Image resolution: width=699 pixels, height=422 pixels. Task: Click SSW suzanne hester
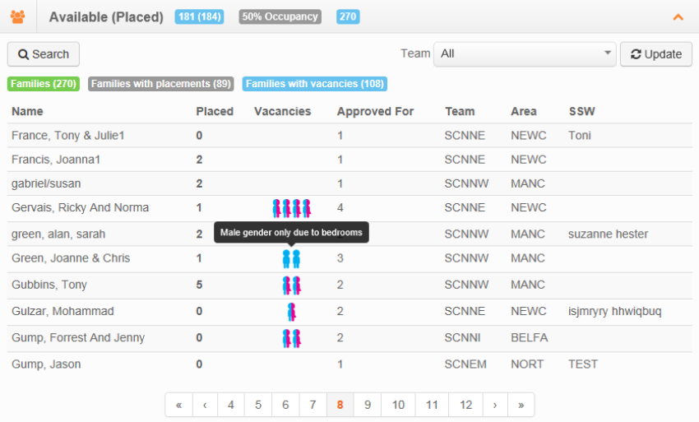tap(608, 234)
